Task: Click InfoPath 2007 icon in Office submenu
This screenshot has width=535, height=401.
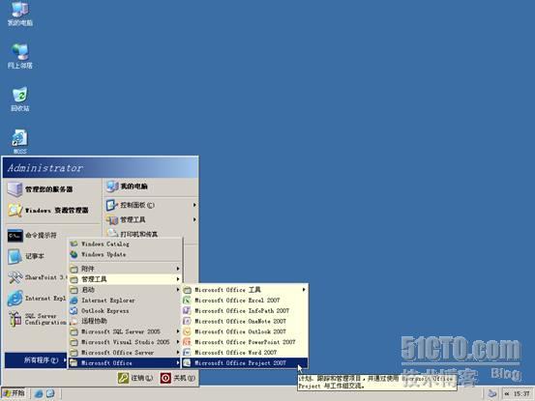Action: point(187,311)
